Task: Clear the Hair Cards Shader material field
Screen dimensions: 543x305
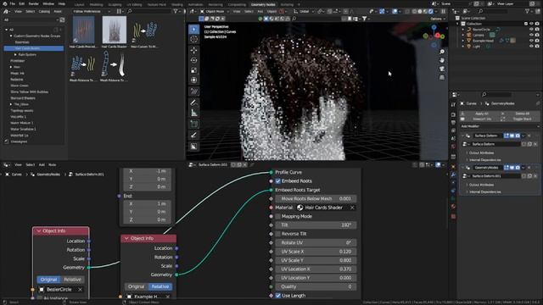Action: 352,208
